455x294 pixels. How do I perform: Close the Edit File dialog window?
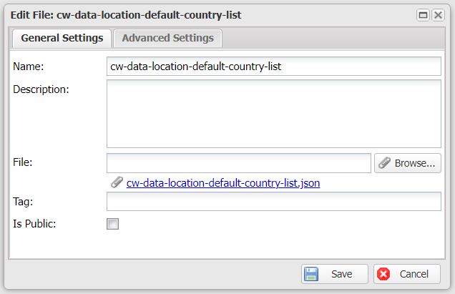438,15
